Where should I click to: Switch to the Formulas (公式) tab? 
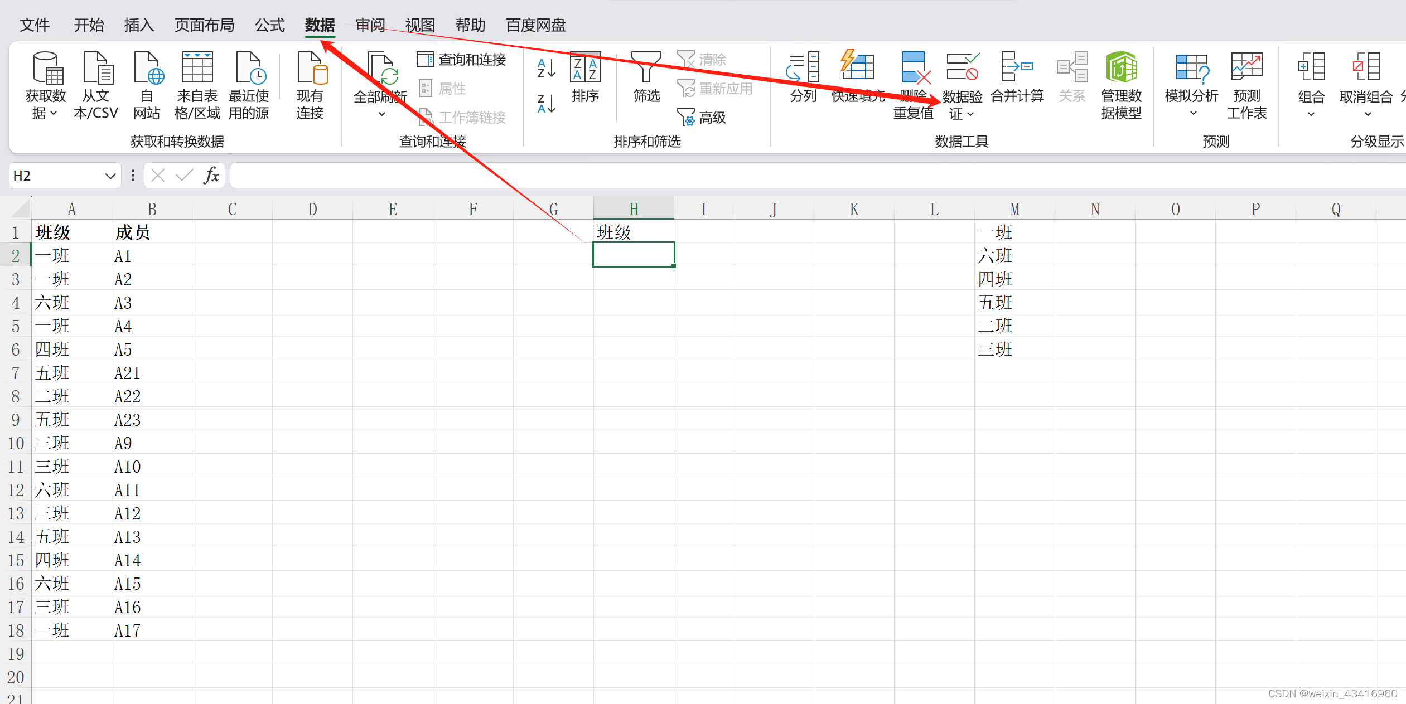point(270,25)
